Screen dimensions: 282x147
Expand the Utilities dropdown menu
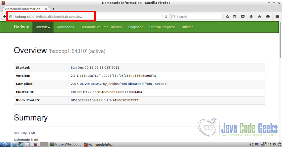(189, 27)
